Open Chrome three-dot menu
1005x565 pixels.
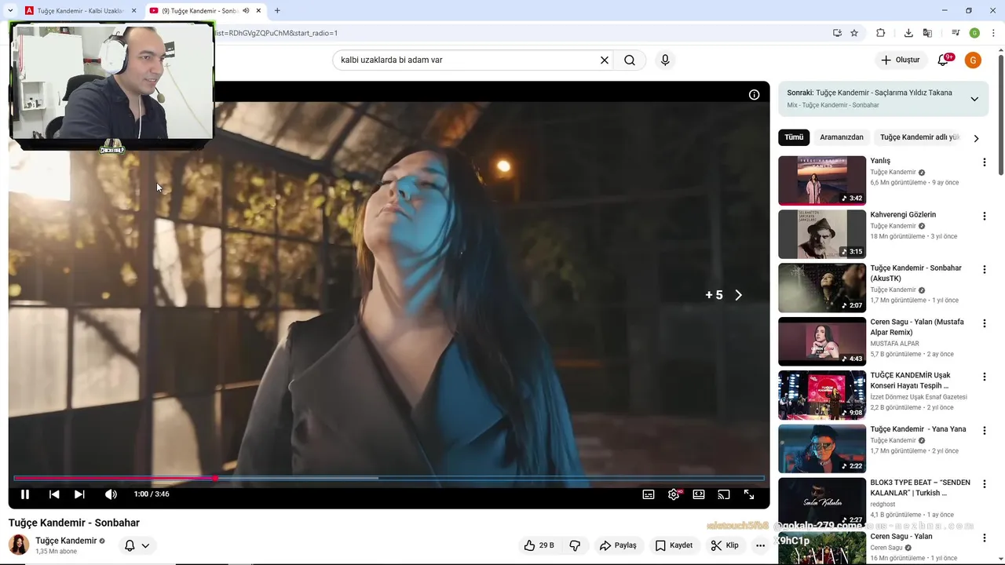[x=993, y=33]
